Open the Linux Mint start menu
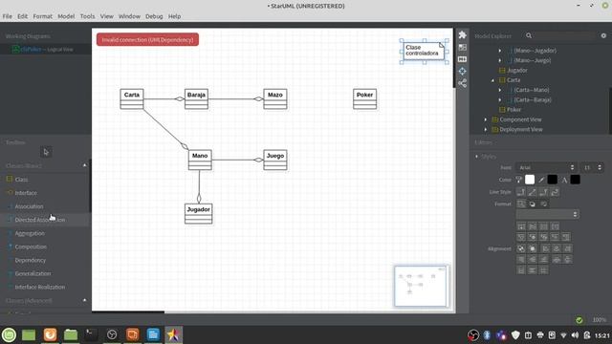The height and width of the screenshot is (344, 612). click(x=9, y=334)
